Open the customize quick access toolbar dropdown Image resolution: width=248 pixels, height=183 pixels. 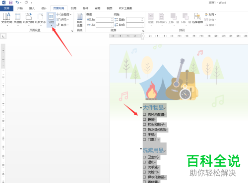pyautogui.click(x=31, y=2)
